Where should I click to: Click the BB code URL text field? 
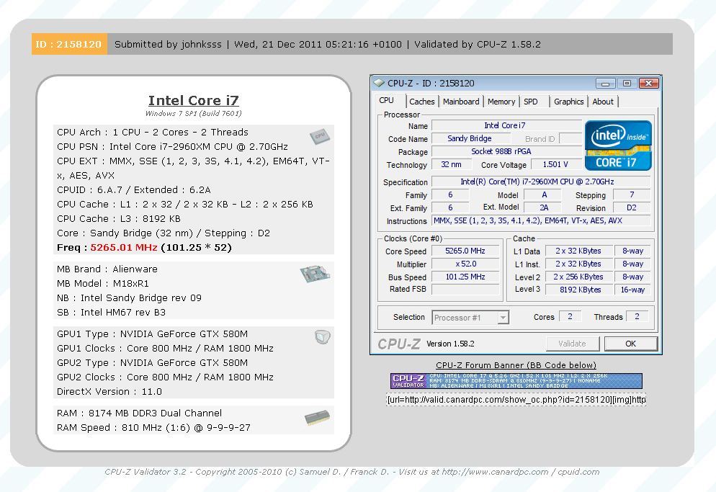click(x=516, y=400)
